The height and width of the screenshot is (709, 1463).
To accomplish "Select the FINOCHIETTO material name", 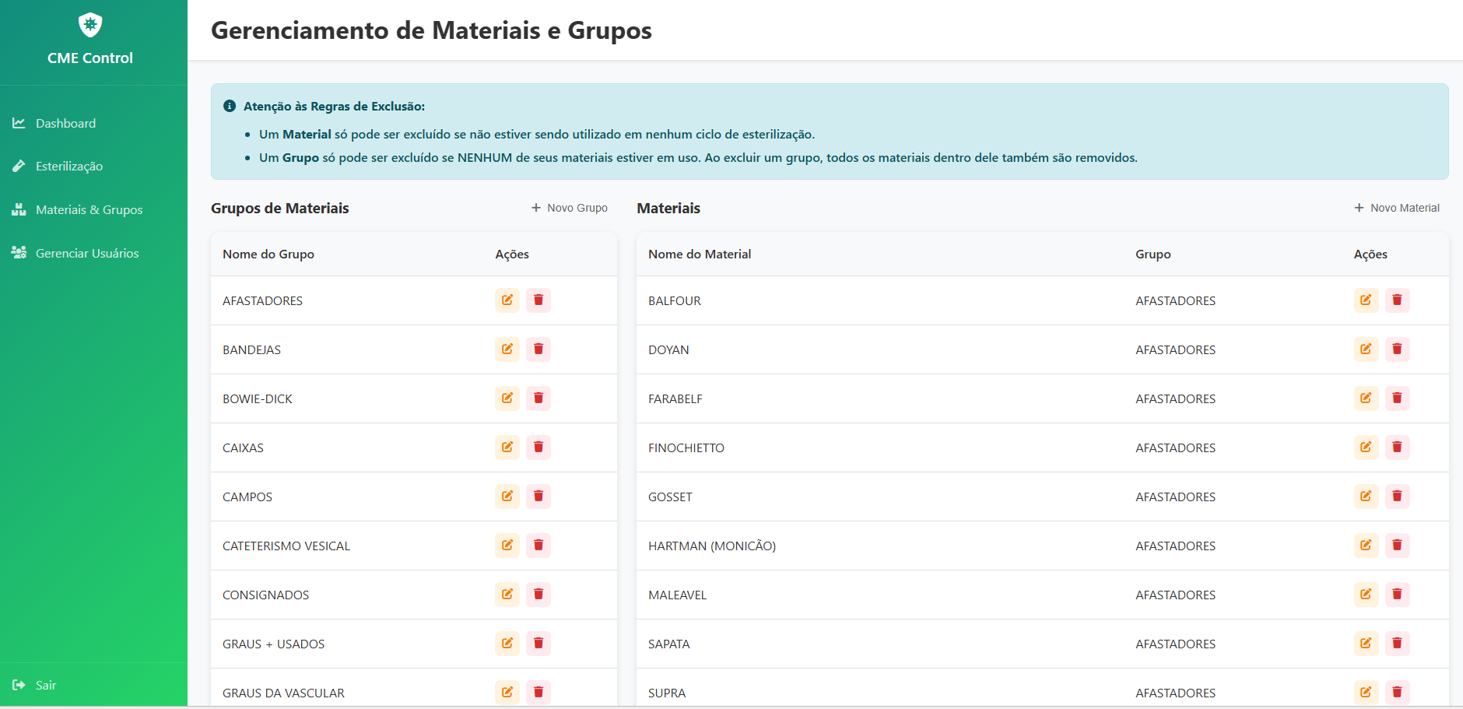I will [686, 448].
